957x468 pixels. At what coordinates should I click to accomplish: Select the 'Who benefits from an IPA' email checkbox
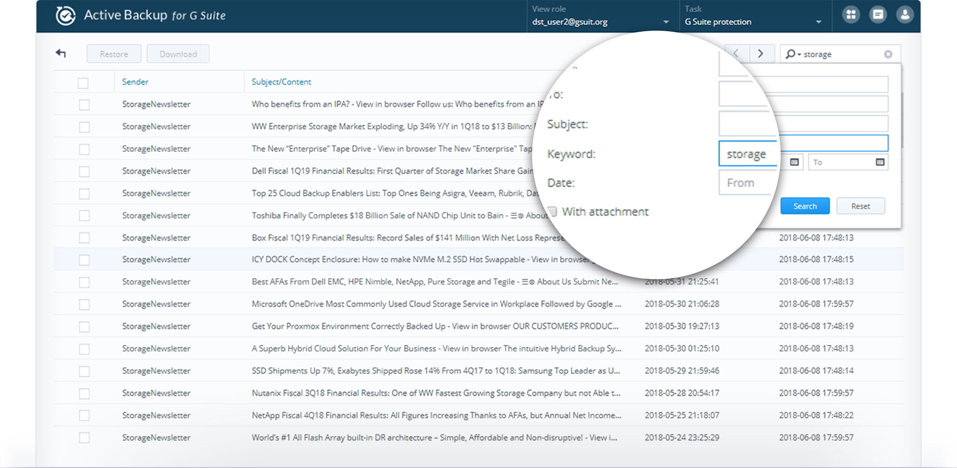(x=84, y=105)
